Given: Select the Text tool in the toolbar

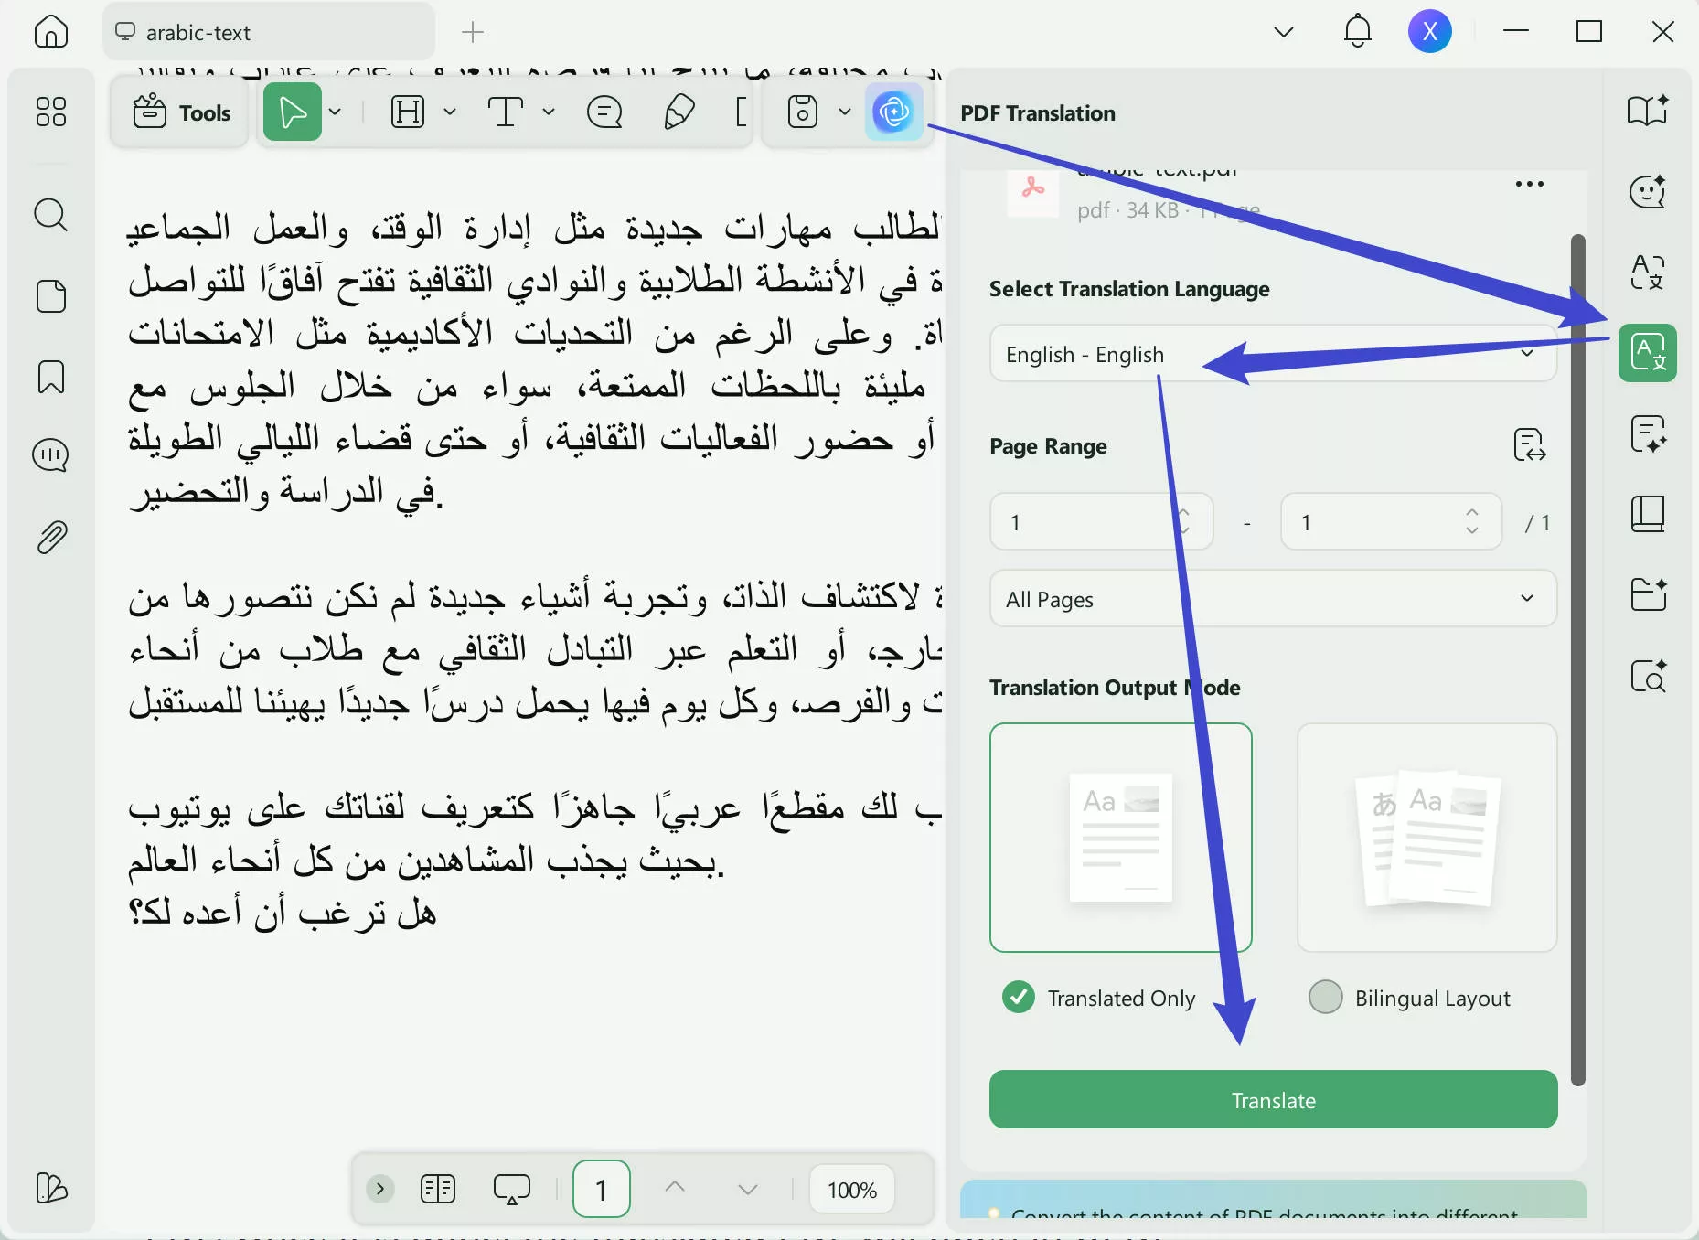Looking at the screenshot, I should pos(506,112).
